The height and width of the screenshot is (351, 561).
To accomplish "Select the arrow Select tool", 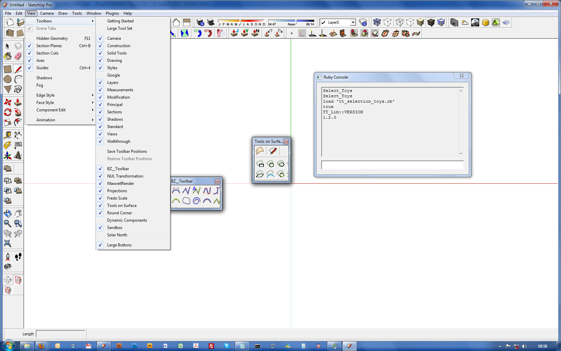I will click(8, 46).
